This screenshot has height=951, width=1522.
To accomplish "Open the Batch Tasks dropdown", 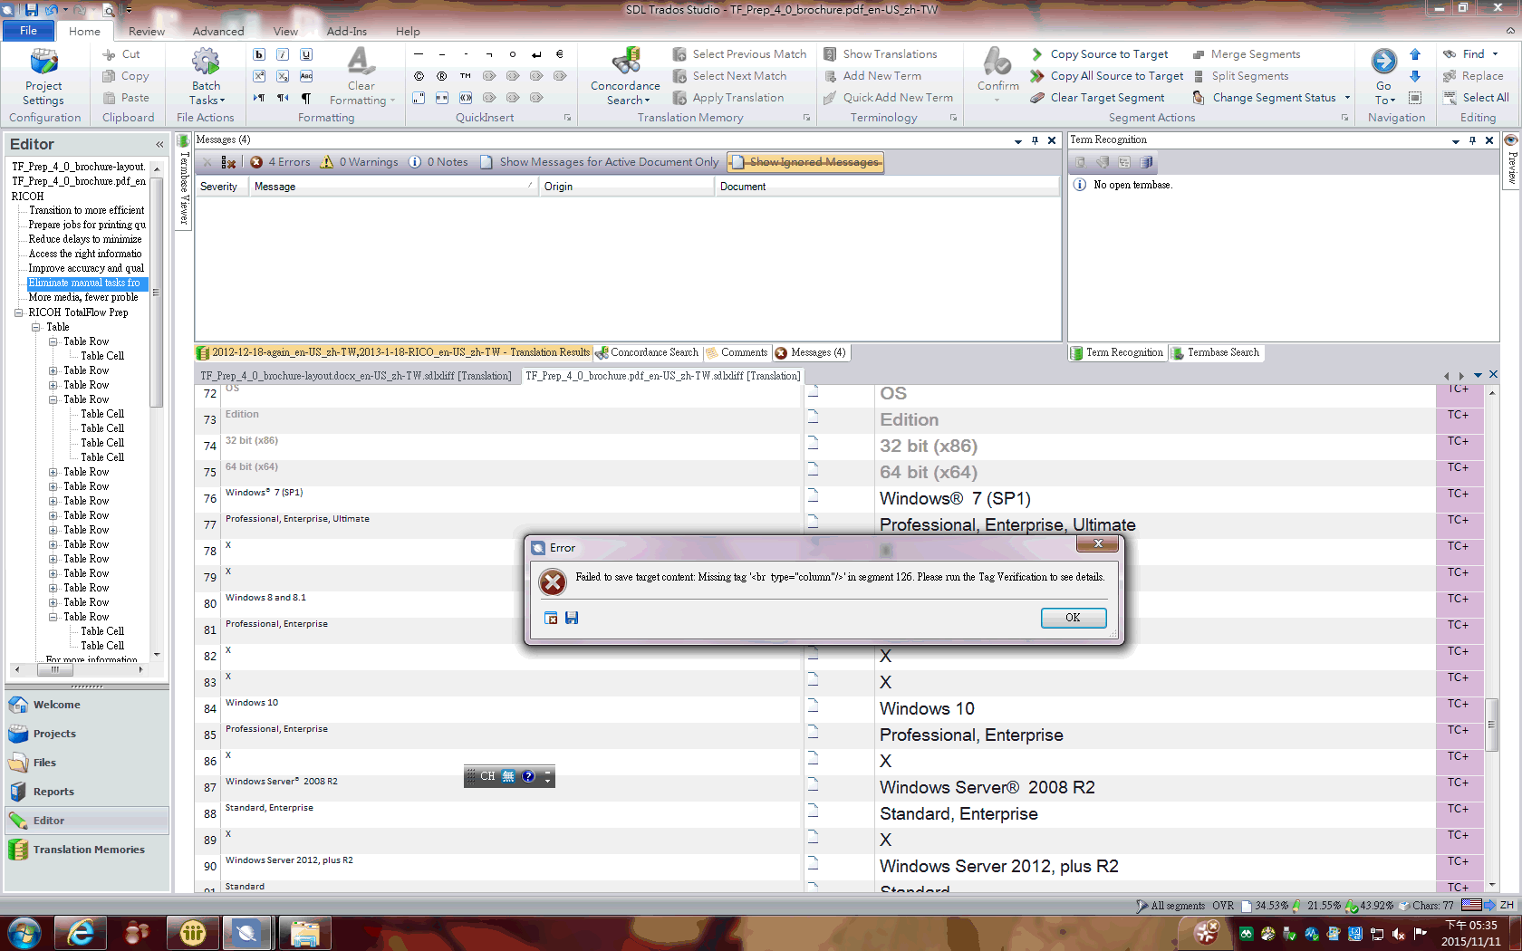I will [206, 77].
